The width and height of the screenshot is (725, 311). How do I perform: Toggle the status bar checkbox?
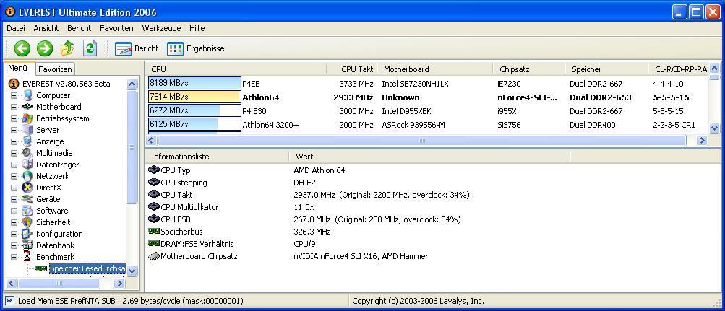[9, 301]
